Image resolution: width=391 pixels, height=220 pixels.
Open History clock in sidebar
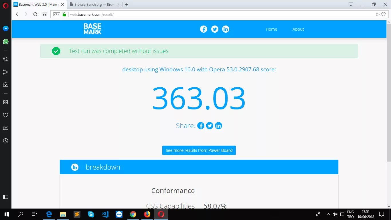pos(5,141)
